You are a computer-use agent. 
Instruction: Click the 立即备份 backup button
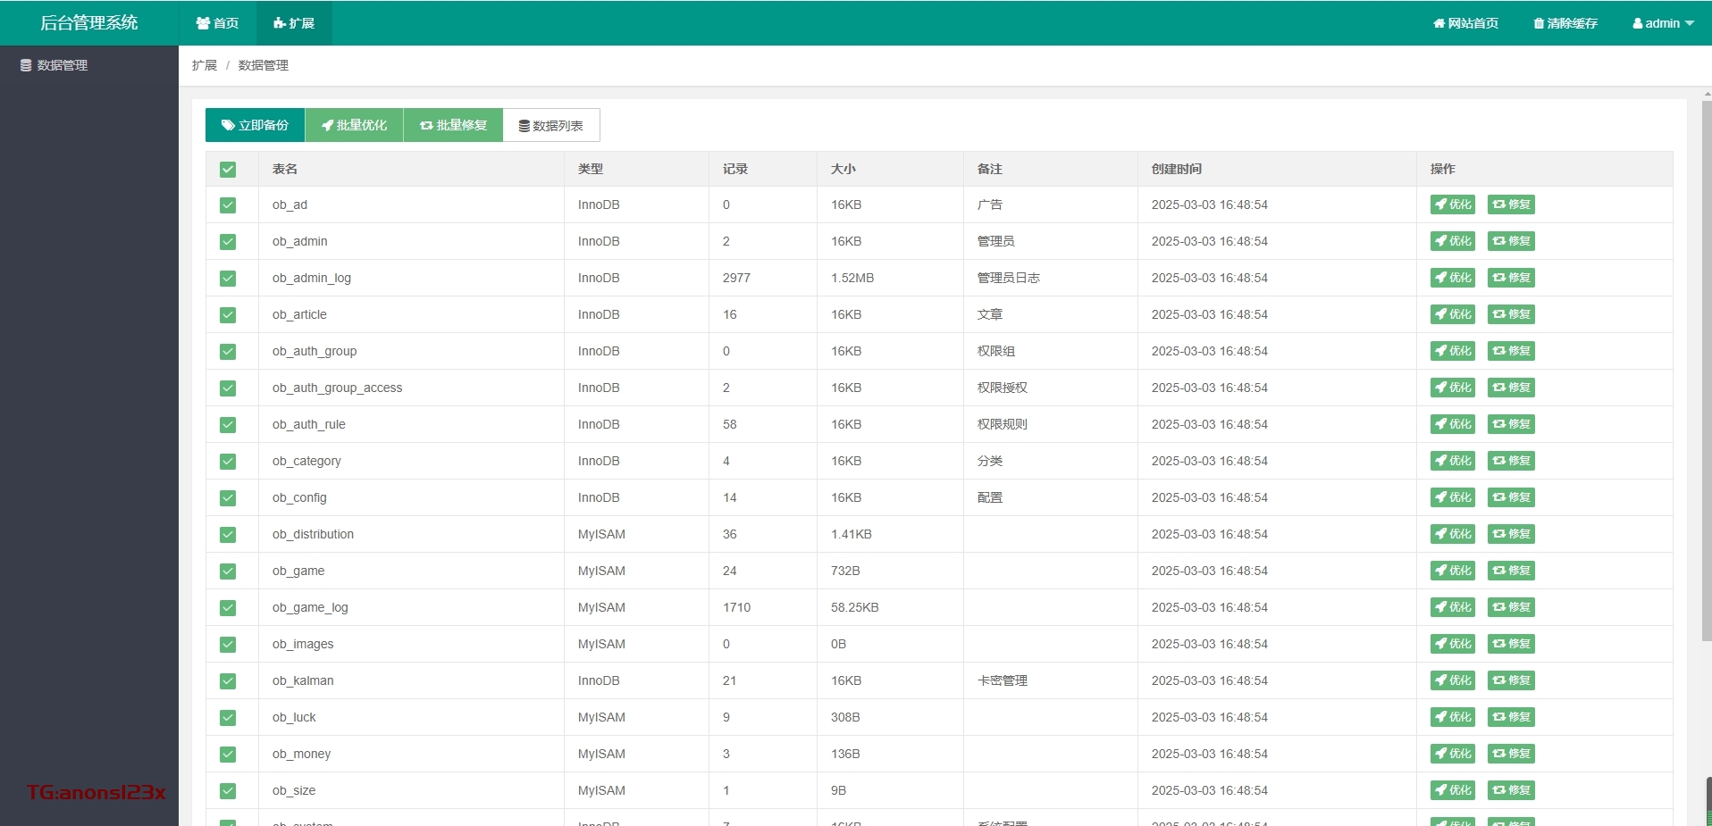point(255,125)
